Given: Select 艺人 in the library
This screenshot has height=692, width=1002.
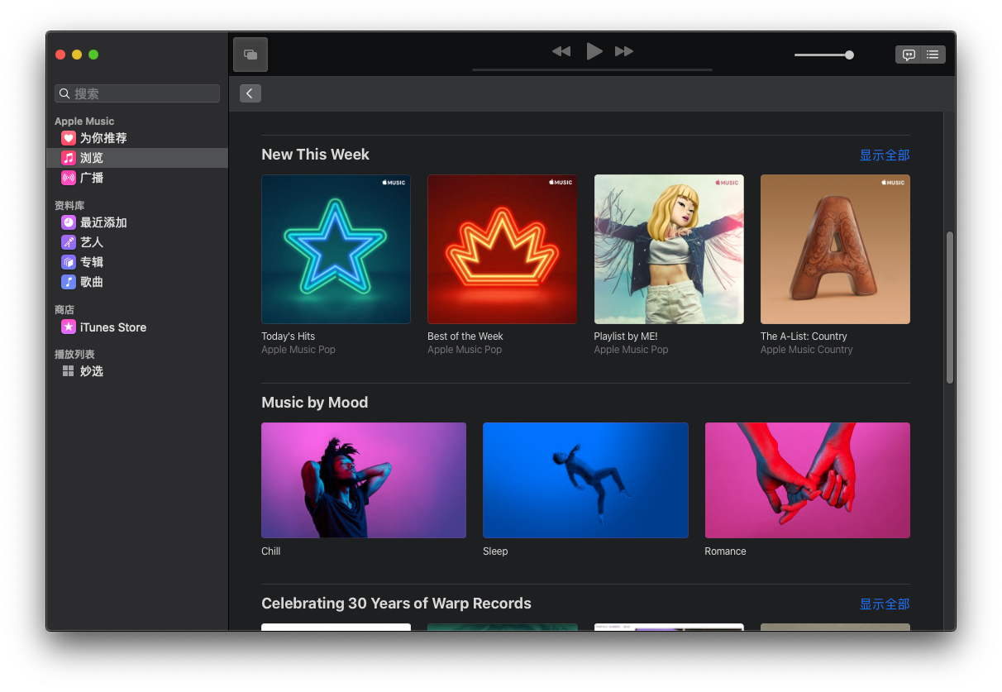Looking at the screenshot, I should pos(91,242).
